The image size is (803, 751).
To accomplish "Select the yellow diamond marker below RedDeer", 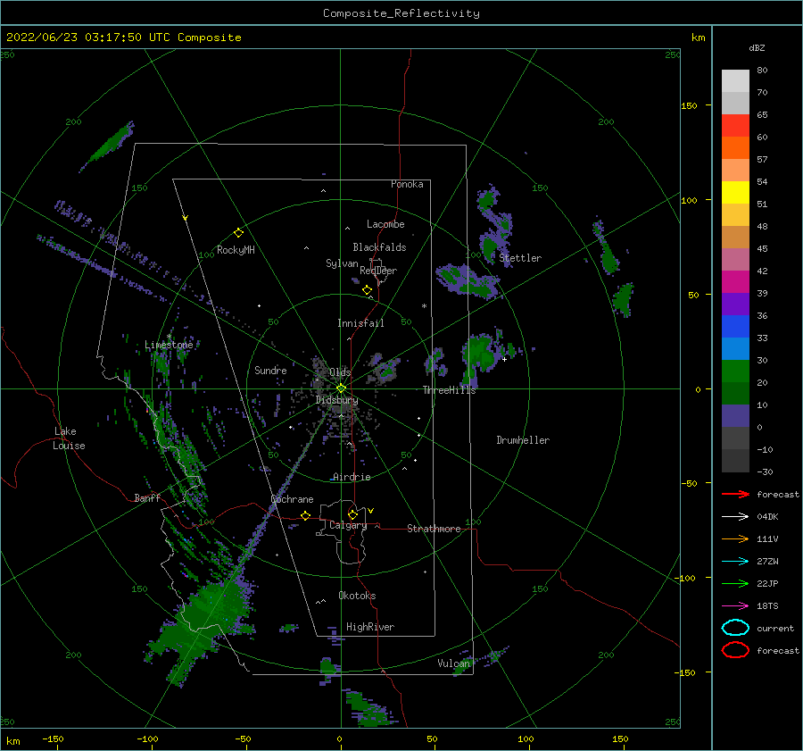I will (x=367, y=290).
